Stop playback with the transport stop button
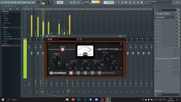This screenshot has height=102, width=181. coord(51,3)
